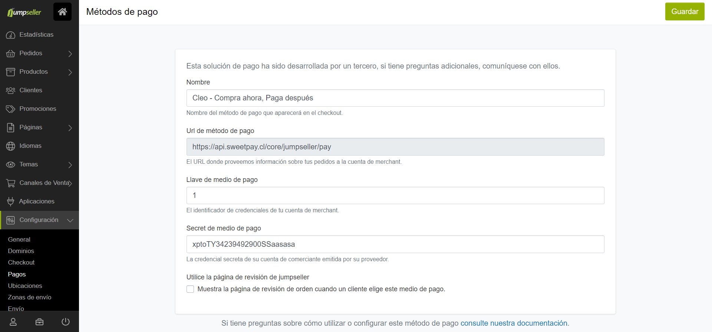The image size is (712, 332).
Task: Open Ubicaciones submenu item
Action: [25, 286]
